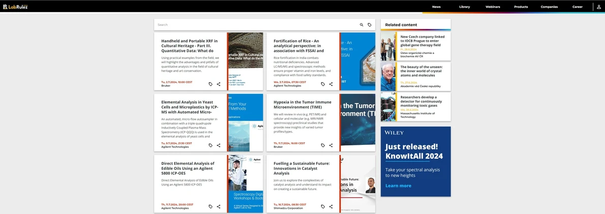
Task: Click date We, 3.7.2024, 07:30 CEST
Action: click(x=290, y=82)
